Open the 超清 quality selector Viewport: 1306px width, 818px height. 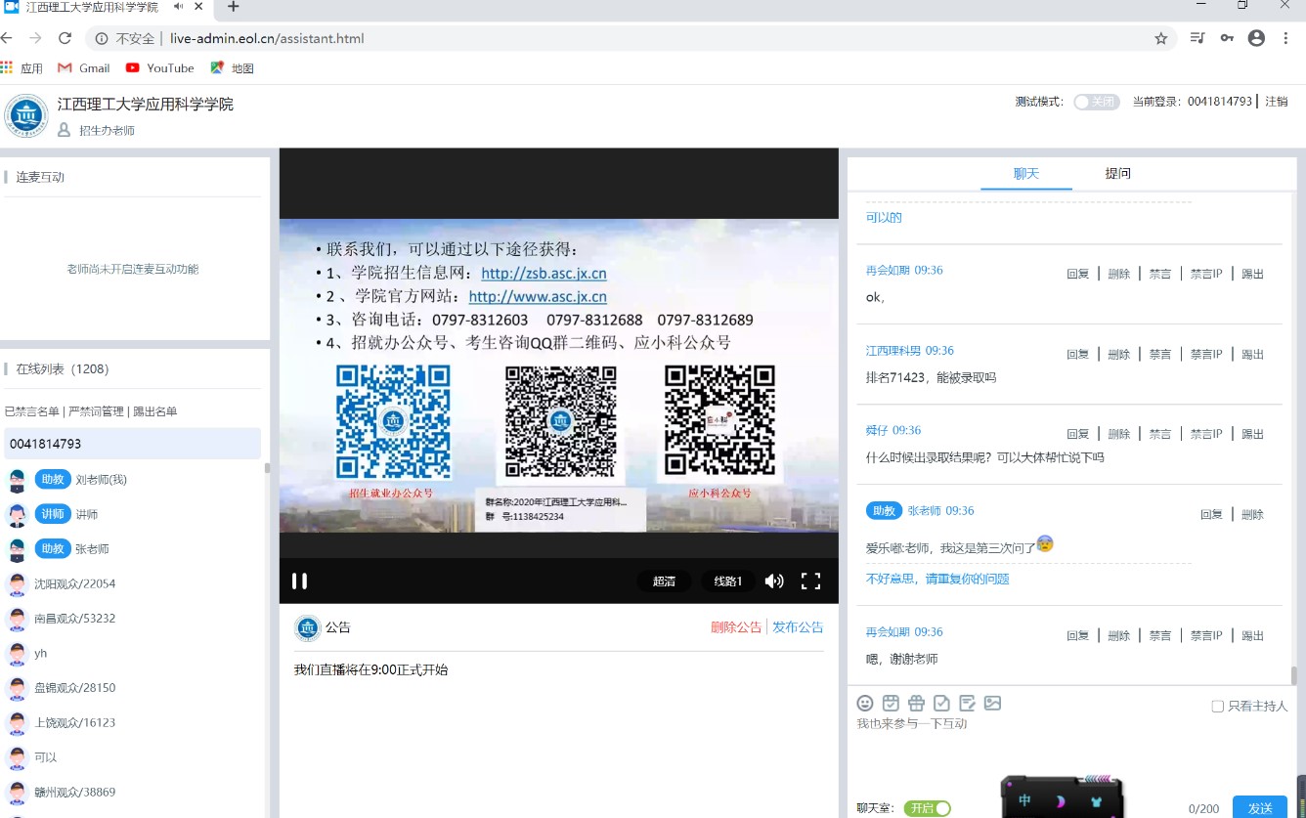(x=664, y=581)
